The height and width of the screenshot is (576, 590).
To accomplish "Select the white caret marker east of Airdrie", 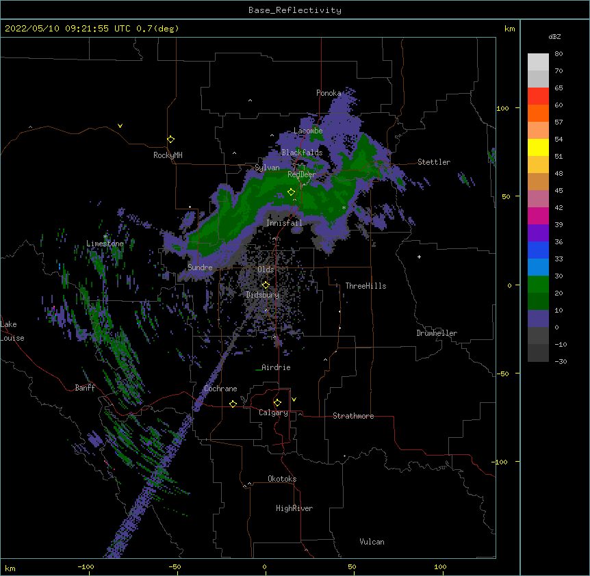I will click(x=326, y=360).
